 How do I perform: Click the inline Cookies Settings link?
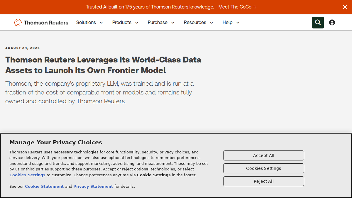tap(27, 175)
